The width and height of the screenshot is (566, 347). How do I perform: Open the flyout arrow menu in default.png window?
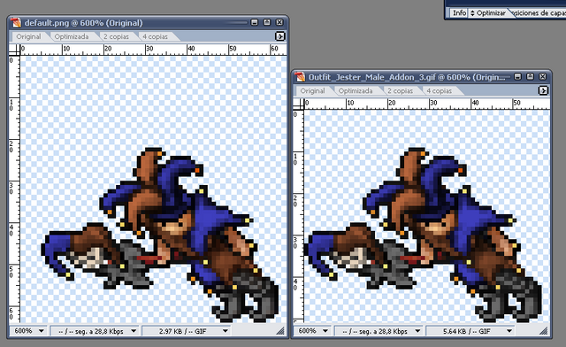[x=279, y=36]
